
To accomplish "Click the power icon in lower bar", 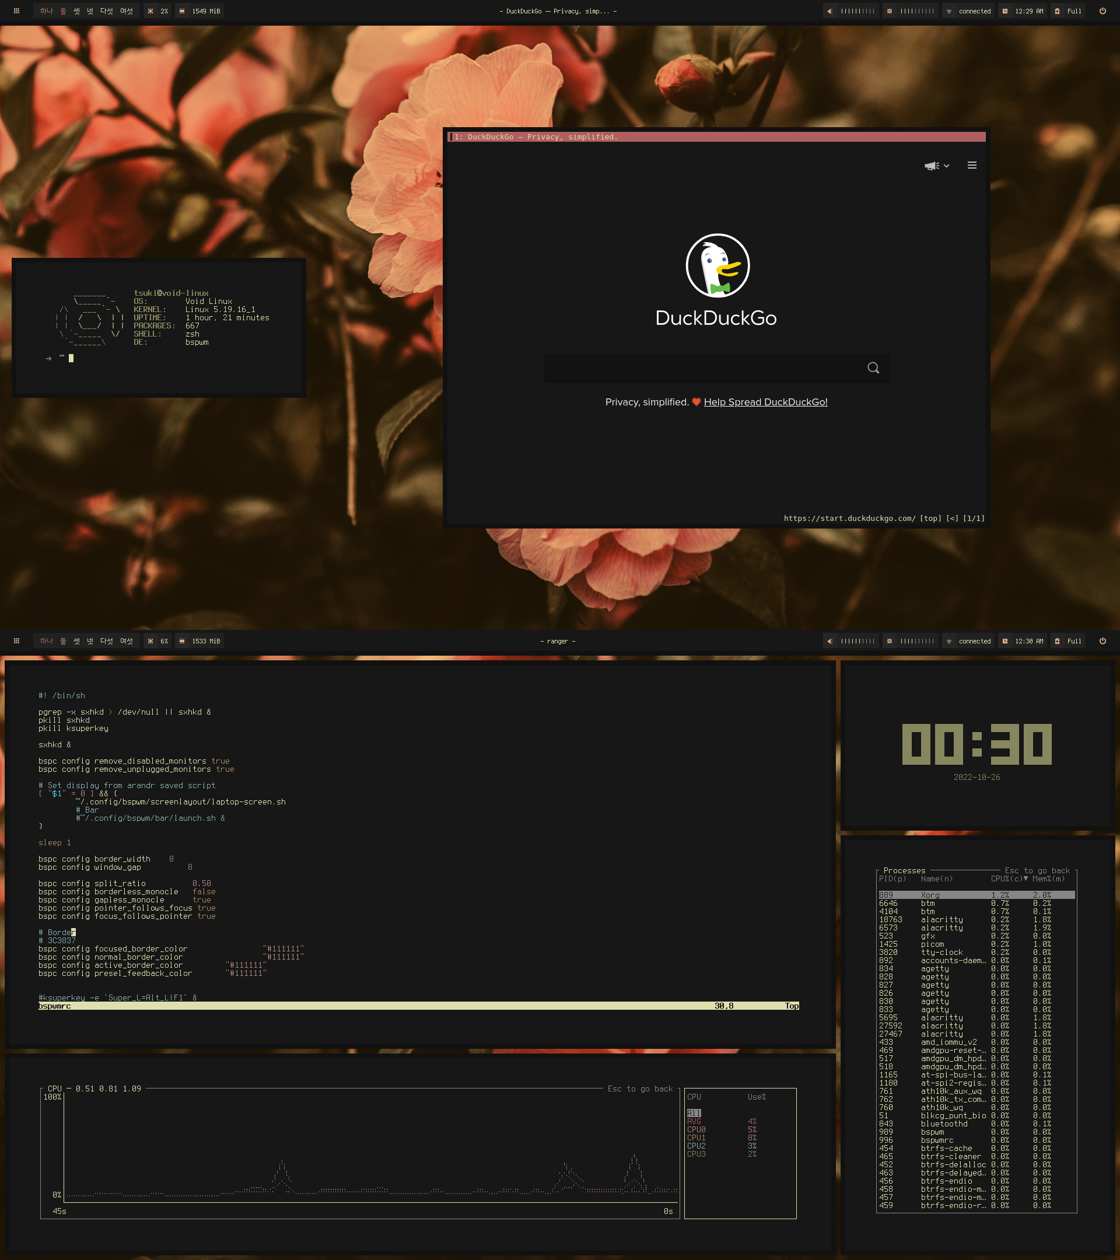I will (1102, 641).
